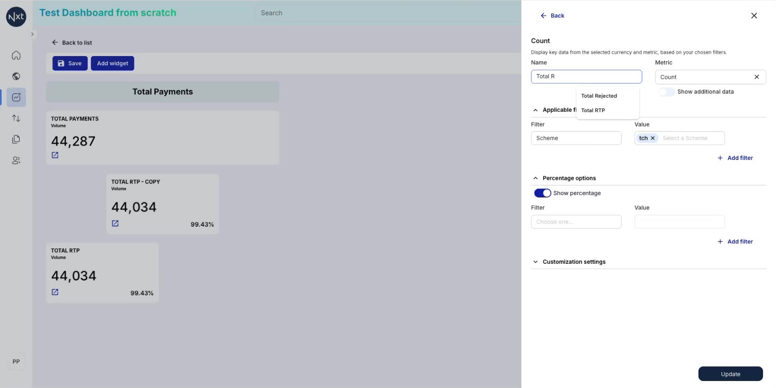Open the dashboard chart sidebar icon
This screenshot has width=776, height=388.
(16, 97)
